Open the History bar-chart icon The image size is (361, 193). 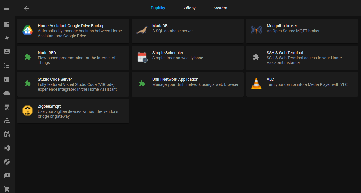[7, 79]
